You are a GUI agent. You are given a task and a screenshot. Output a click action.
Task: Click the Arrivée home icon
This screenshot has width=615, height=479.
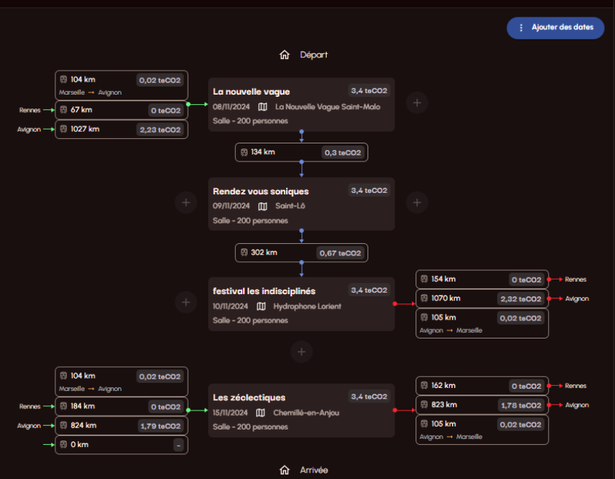[x=285, y=470]
